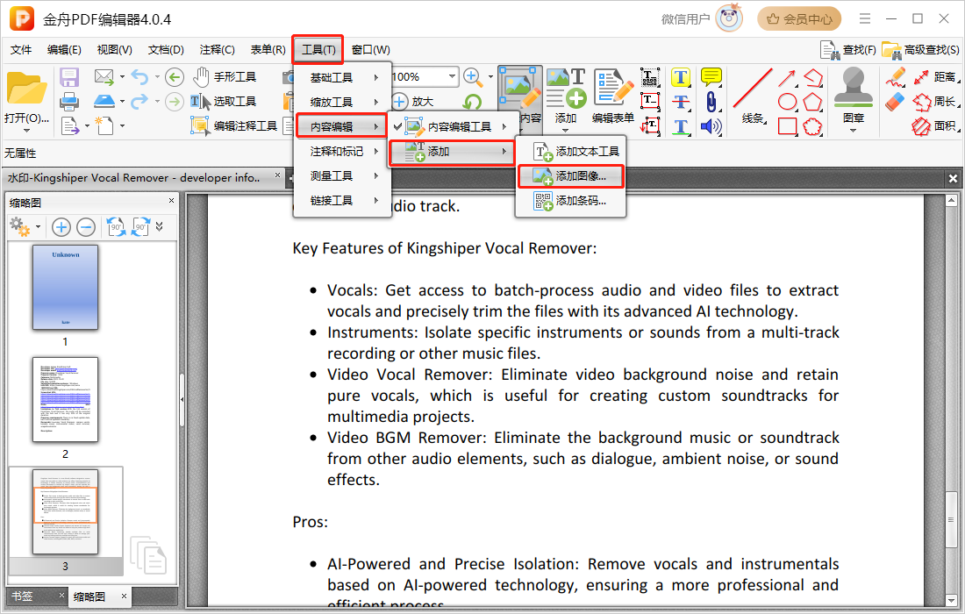Open the 注释和标记 submenu
The image size is (965, 614).
click(342, 152)
